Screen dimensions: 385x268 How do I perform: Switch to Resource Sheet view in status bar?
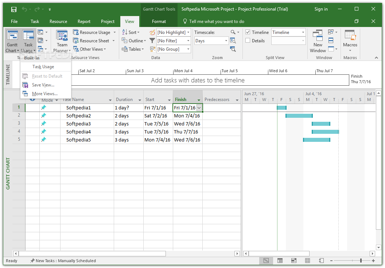307,261
